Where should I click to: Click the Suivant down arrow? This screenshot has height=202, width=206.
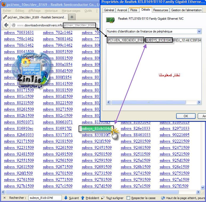66,198
